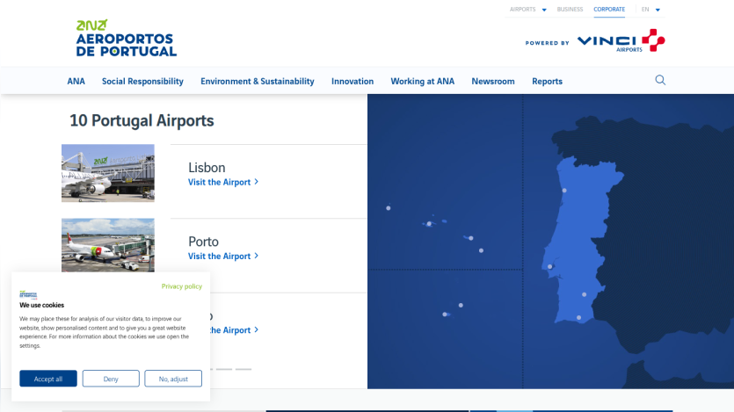The height and width of the screenshot is (412, 734).
Task: Click the partially hidden third airport link
Action: tap(234, 330)
